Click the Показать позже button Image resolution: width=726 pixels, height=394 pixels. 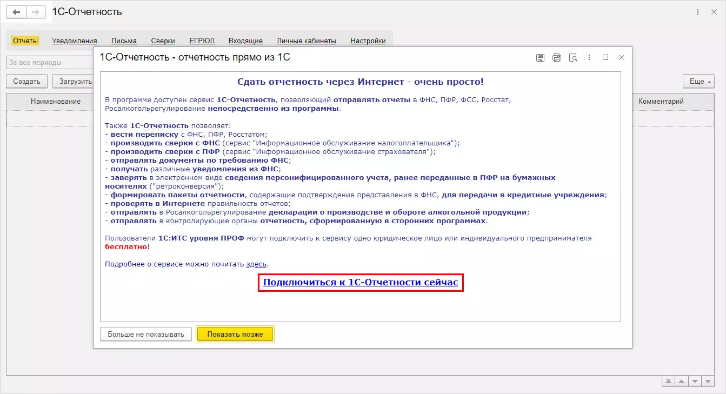click(x=235, y=334)
